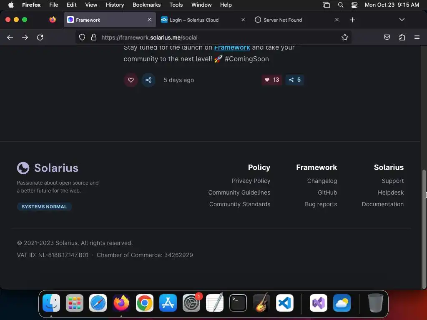The width and height of the screenshot is (427, 320).
Task: Open GarageBand from the Dock
Action: (x=261, y=303)
